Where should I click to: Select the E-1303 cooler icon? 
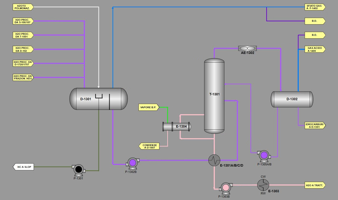point(263,185)
